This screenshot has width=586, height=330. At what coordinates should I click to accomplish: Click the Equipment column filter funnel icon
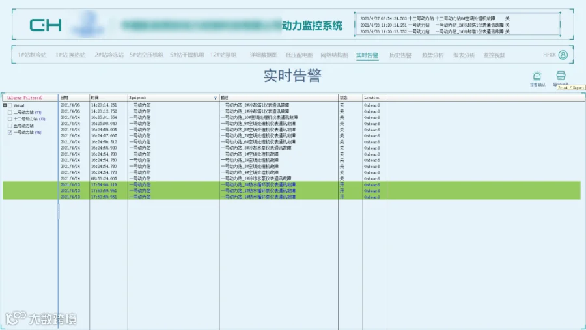[x=216, y=98]
